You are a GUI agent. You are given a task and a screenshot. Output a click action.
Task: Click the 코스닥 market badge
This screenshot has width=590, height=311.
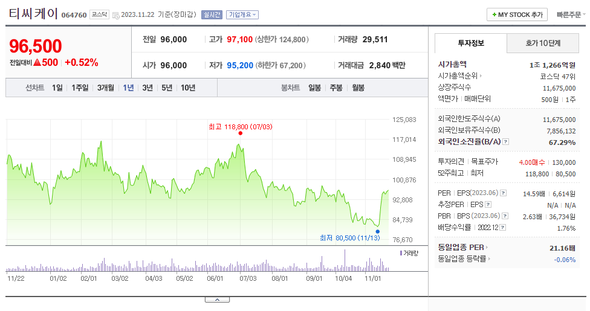pos(99,14)
